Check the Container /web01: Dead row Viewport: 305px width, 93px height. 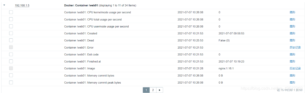[11, 40]
